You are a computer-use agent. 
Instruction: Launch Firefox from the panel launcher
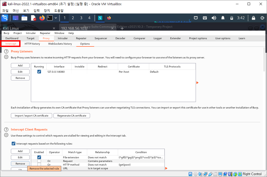[x=42, y=18]
